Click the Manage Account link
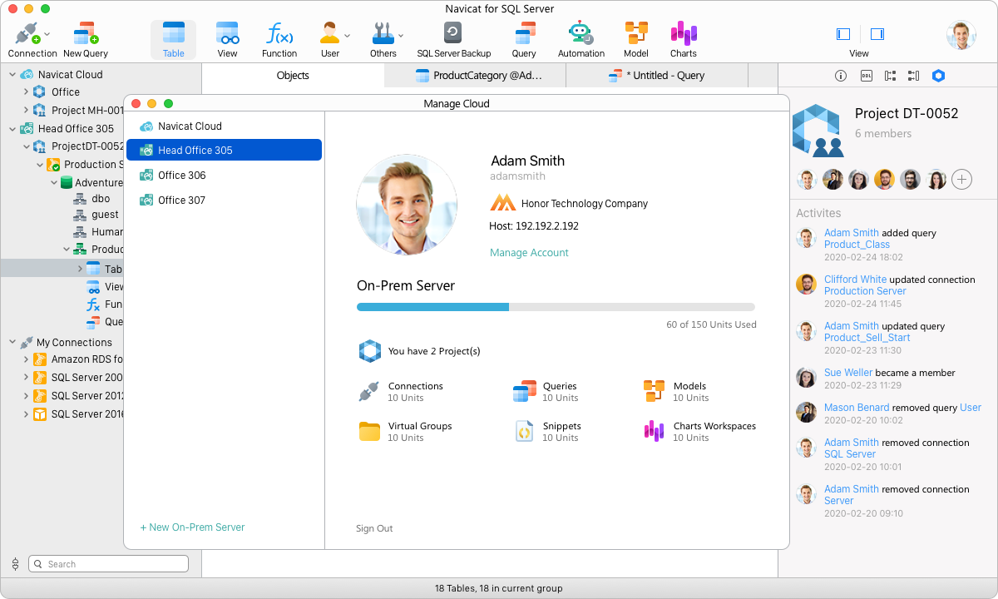This screenshot has width=998, height=599. [529, 252]
